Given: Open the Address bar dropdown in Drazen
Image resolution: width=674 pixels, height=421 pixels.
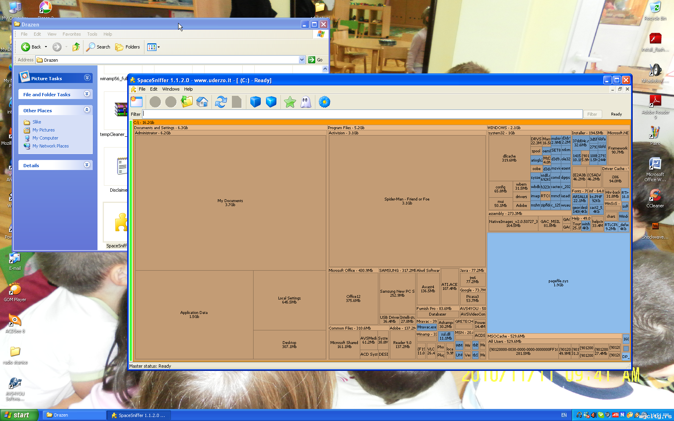Looking at the screenshot, I should (x=302, y=60).
